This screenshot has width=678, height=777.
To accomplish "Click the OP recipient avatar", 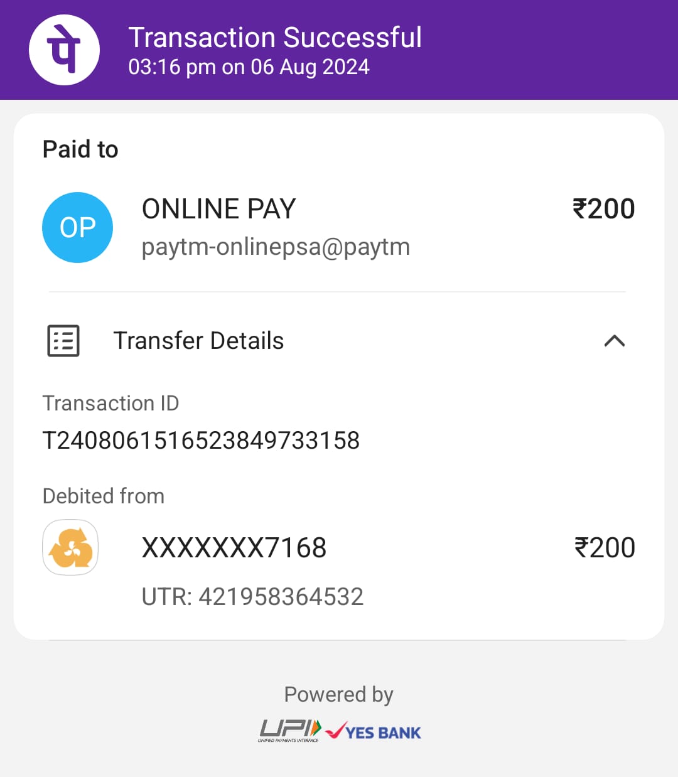I will coord(77,227).
